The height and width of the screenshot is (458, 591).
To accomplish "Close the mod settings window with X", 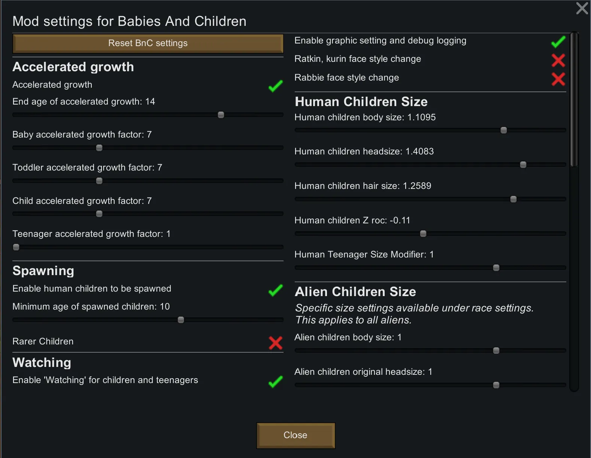I will (582, 8).
